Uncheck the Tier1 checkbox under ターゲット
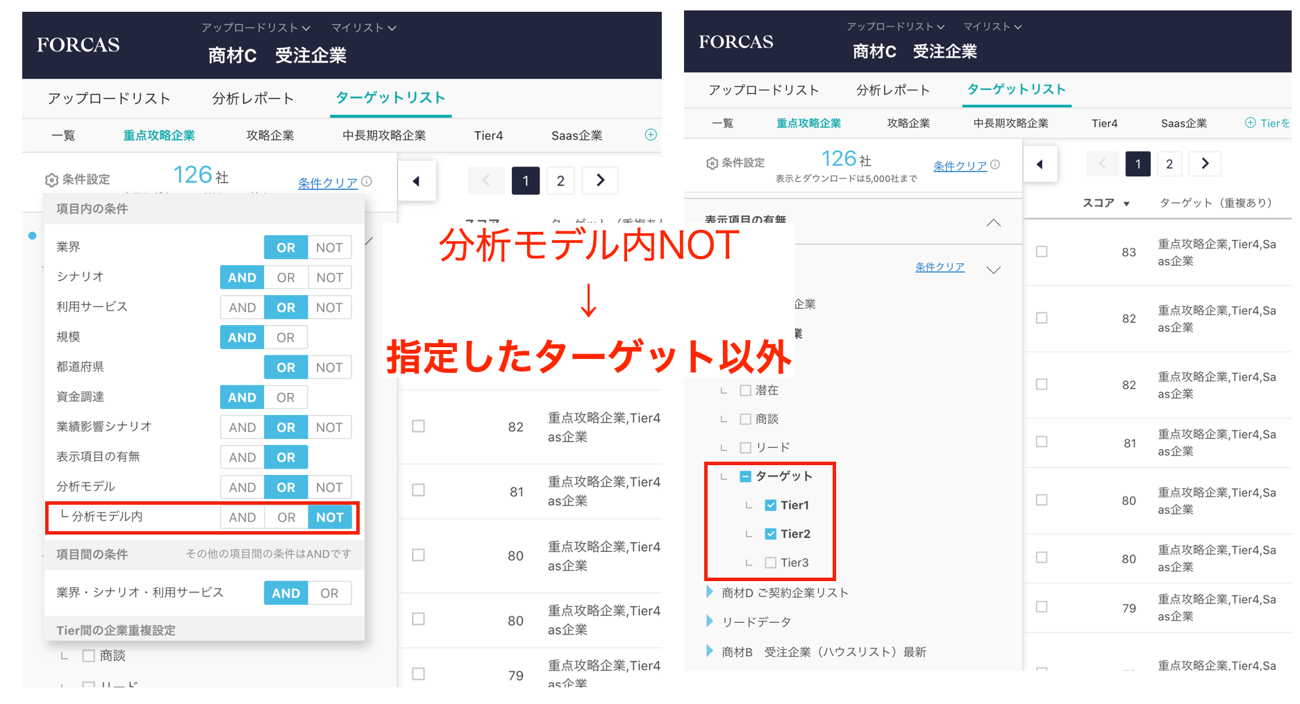Viewport: 1300px width, 704px height. coord(770,505)
